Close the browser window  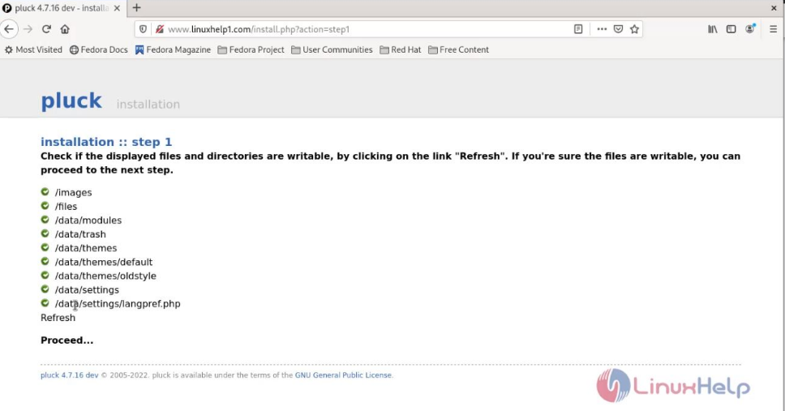(x=774, y=8)
